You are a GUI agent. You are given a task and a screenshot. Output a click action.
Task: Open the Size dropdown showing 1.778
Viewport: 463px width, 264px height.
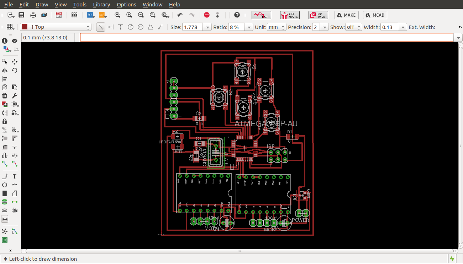[x=207, y=27]
